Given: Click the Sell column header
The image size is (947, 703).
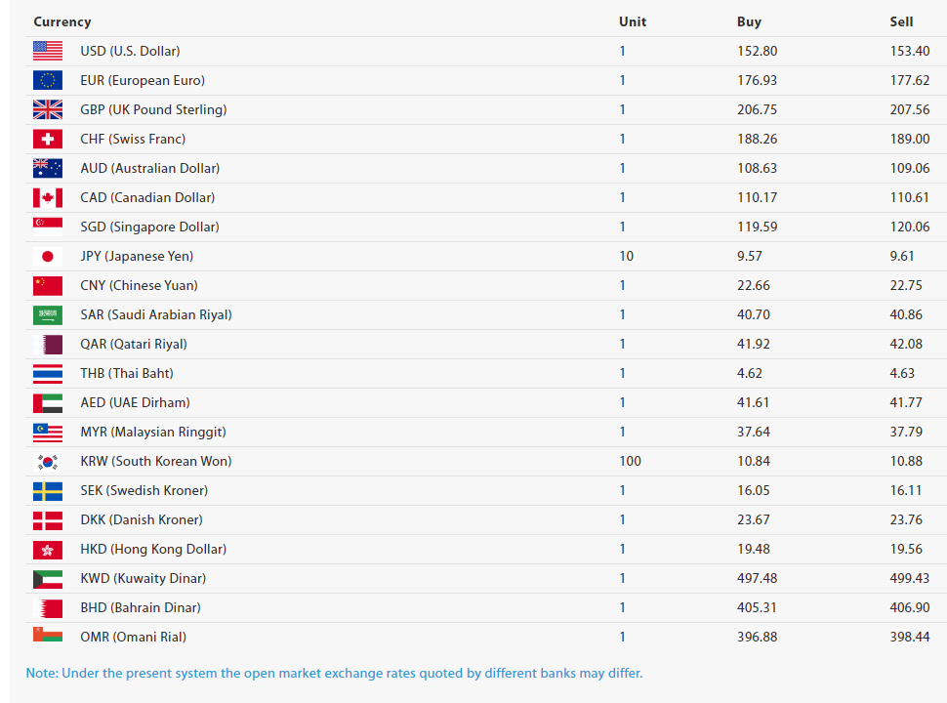Looking at the screenshot, I should point(901,21).
